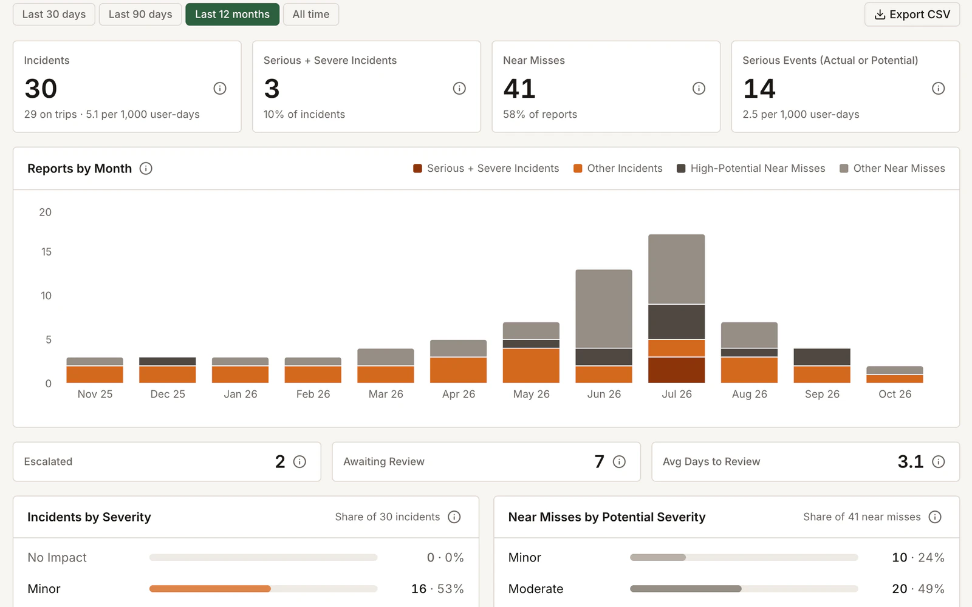Show info next to Escalated count
This screenshot has height=607, width=972.
(x=299, y=462)
